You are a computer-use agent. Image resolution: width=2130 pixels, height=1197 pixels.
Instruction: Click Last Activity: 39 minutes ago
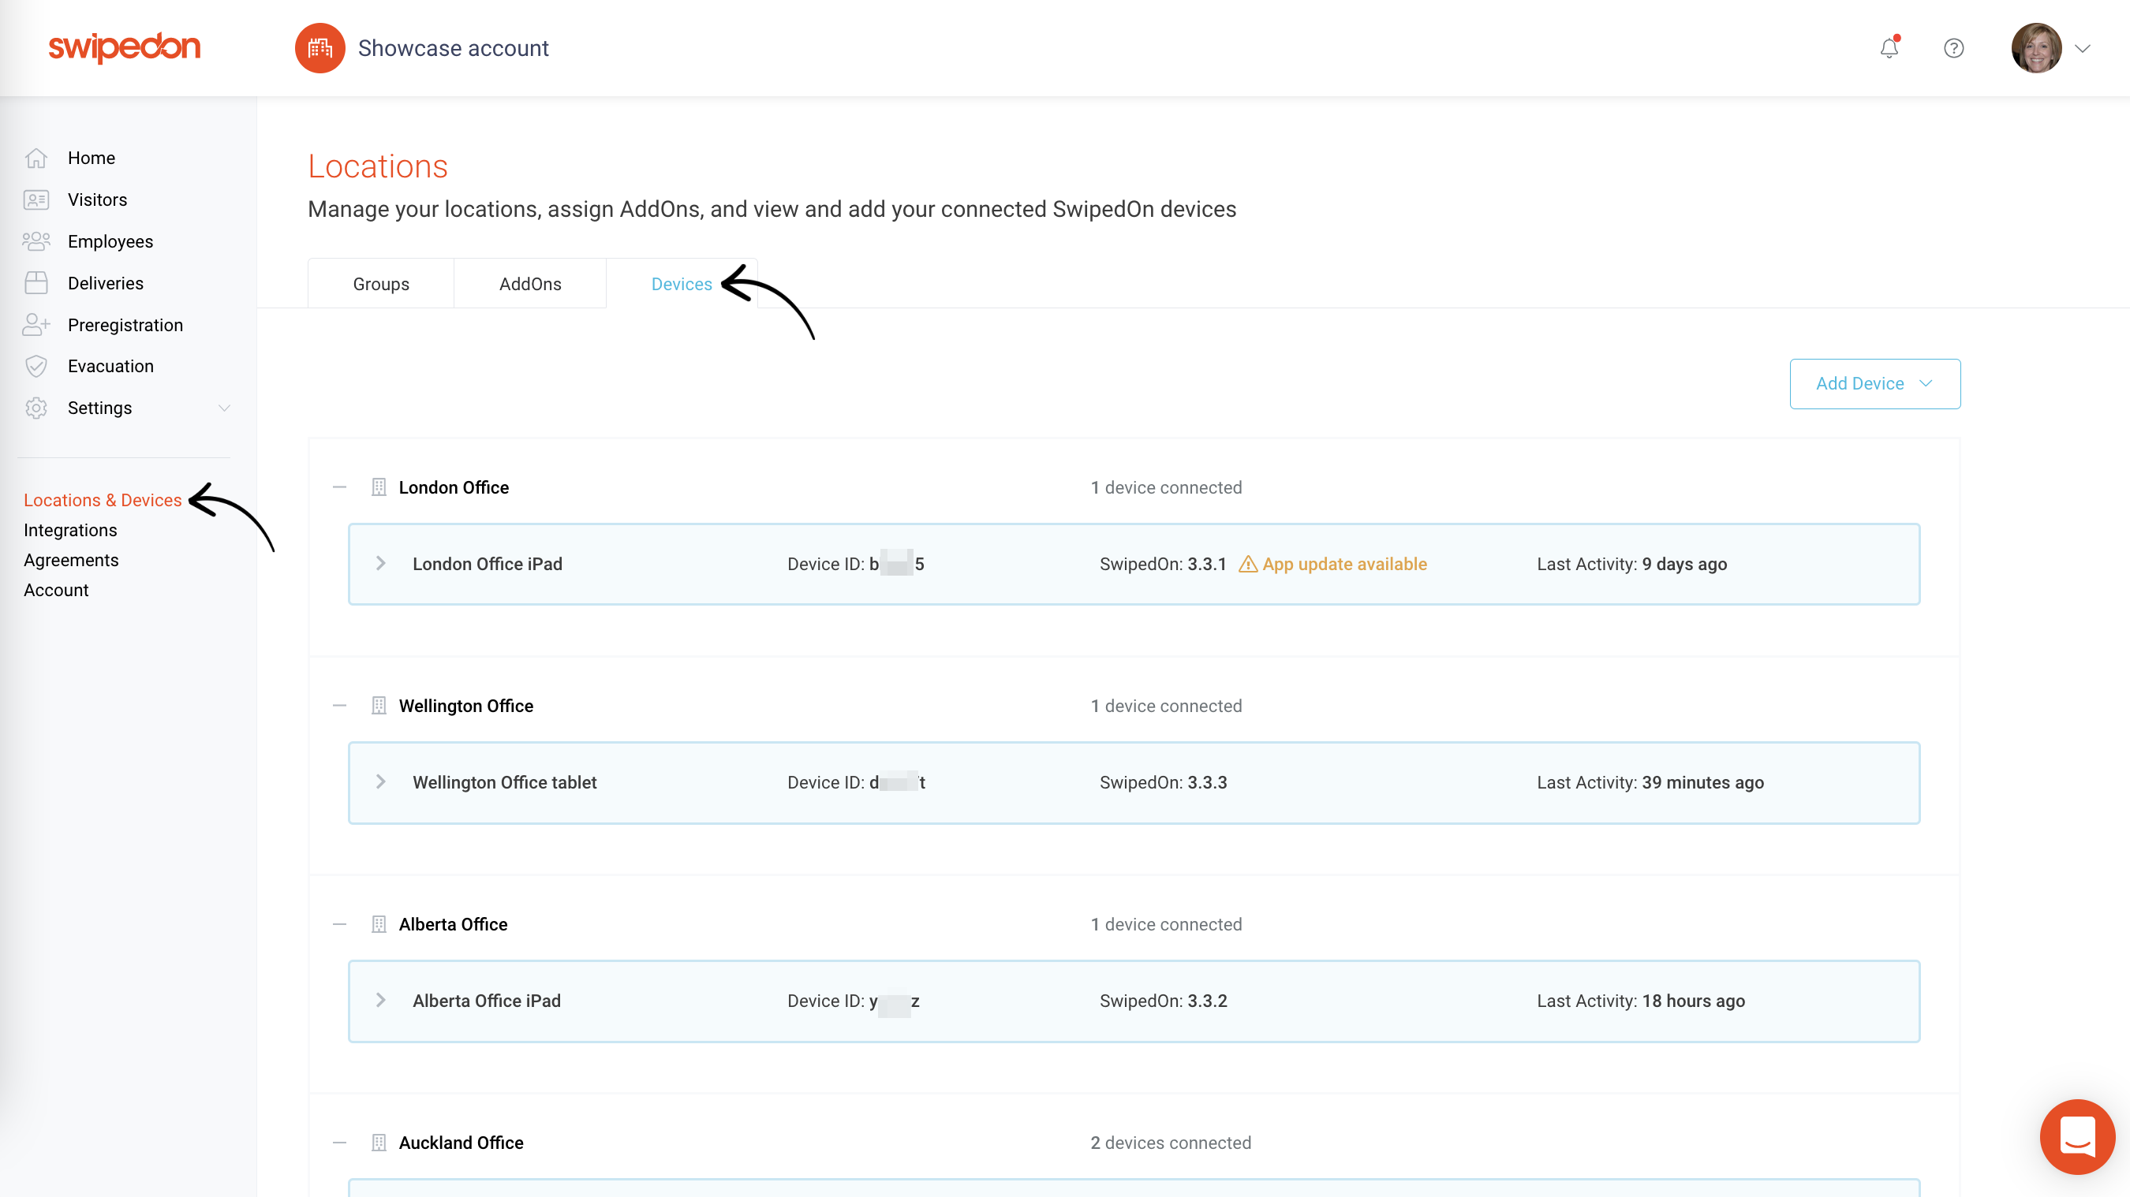(1650, 782)
